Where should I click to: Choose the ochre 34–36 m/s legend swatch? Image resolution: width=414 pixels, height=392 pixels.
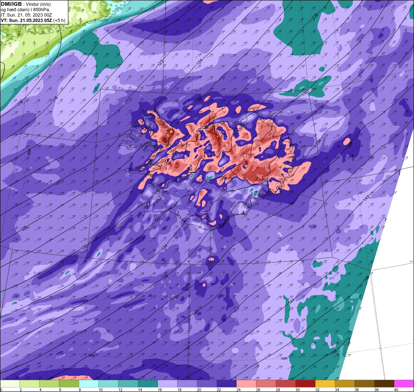345,384
